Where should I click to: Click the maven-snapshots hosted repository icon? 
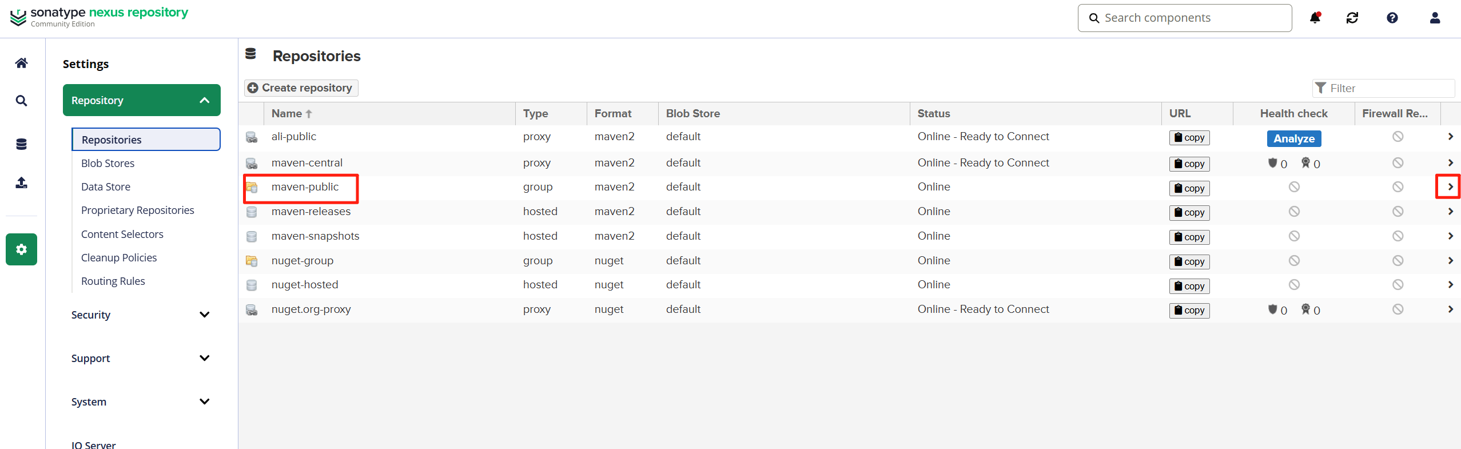click(252, 236)
